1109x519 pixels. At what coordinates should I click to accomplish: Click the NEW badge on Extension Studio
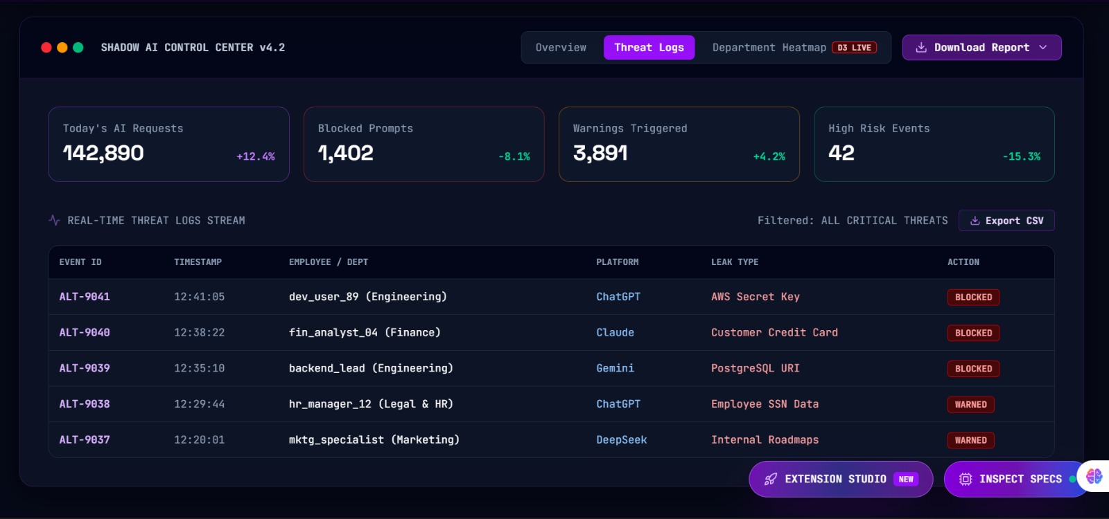[x=906, y=479]
